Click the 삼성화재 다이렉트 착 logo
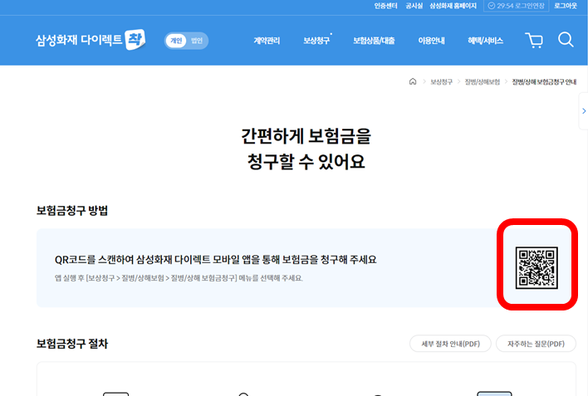This screenshot has width=588, height=396. point(91,40)
